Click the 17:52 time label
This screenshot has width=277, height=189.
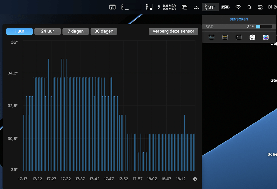pyautogui.click(x=123, y=179)
